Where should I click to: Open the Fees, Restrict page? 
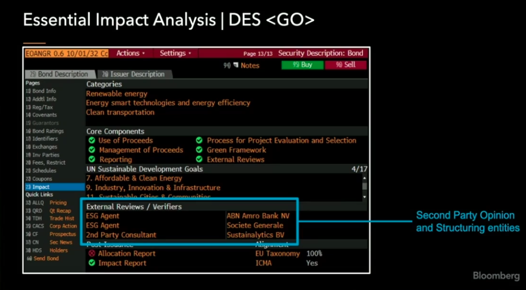point(46,162)
